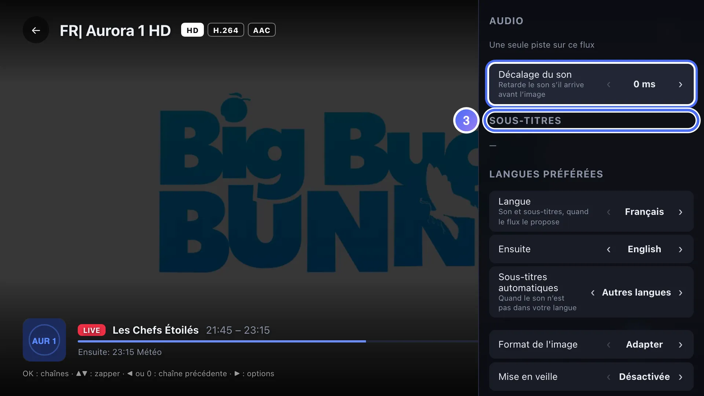Screen dimensions: 704x396
Task: Click the red LIVE badge
Action: (x=91, y=330)
